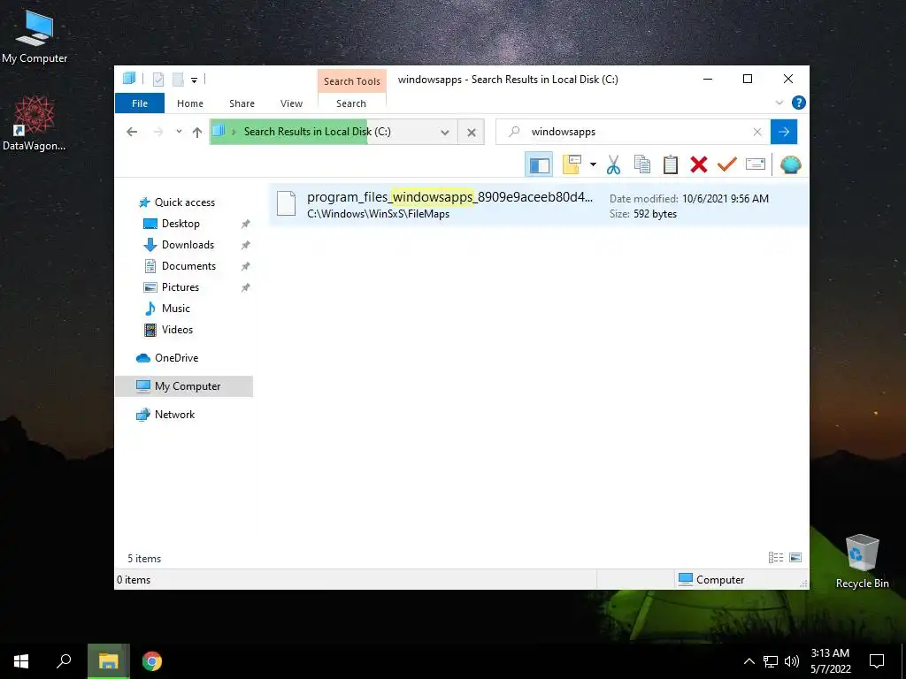Click the Rename icon in toolbar

(x=756, y=164)
